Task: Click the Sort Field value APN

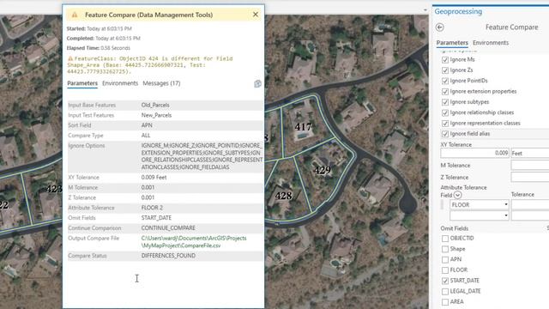Action: [x=147, y=125]
